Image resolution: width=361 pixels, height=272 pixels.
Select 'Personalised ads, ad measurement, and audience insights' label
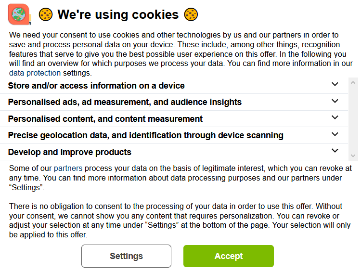[x=125, y=102]
